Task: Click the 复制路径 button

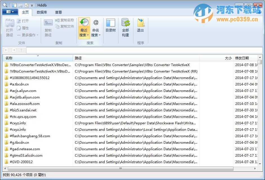Action: click(x=48, y=28)
